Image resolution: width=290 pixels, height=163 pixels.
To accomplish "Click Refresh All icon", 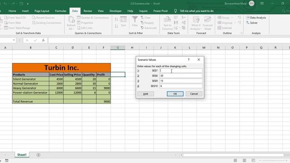I will click(71, 23).
